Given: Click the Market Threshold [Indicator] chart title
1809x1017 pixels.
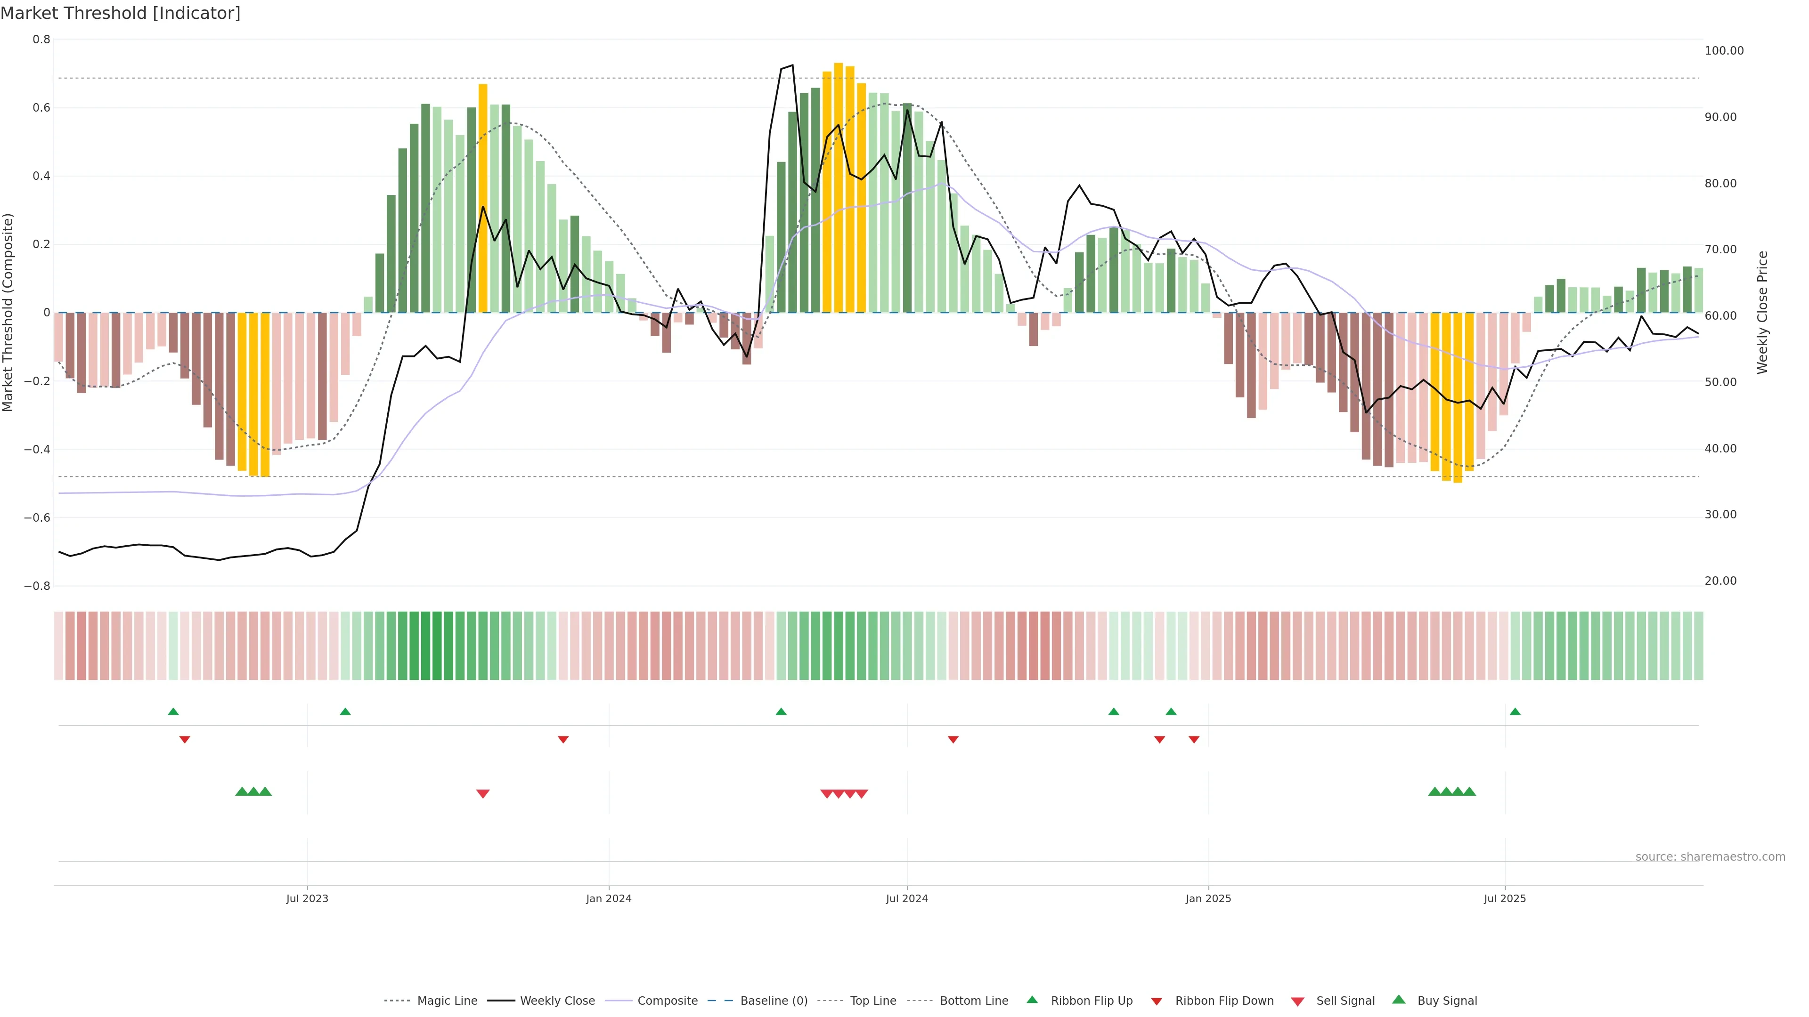Looking at the screenshot, I should (120, 13).
